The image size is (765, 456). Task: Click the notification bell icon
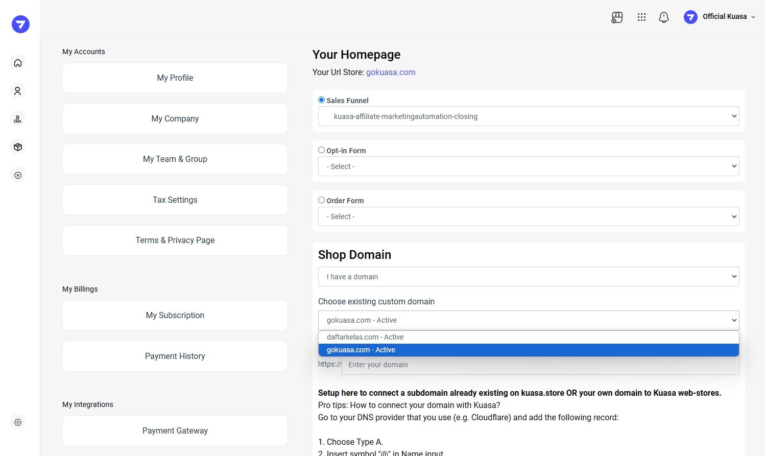(663, 17)
